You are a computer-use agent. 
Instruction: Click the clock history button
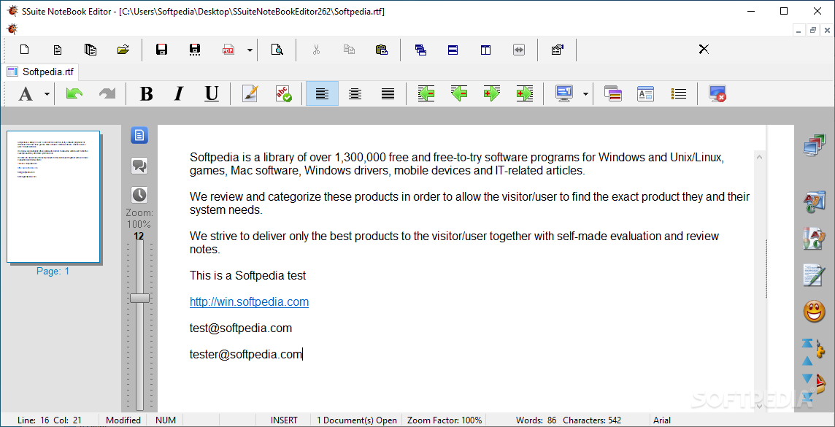point(139,195)
